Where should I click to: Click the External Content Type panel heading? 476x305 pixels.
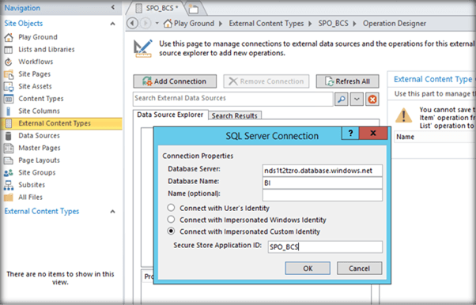433,80
